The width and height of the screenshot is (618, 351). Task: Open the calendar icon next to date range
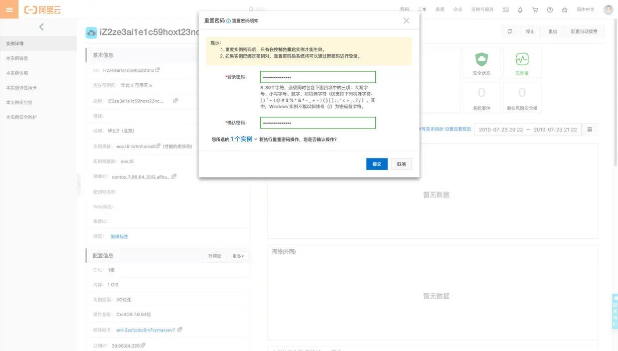(x=590, y=129)
